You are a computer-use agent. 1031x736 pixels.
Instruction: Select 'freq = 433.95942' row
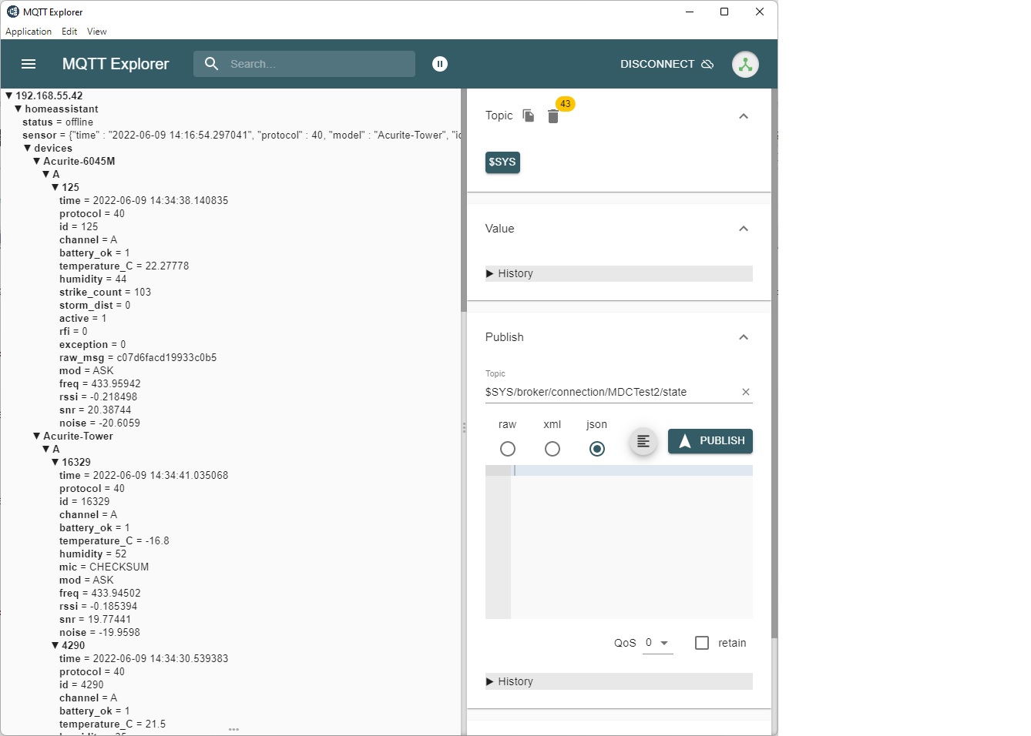coord(100,383)
